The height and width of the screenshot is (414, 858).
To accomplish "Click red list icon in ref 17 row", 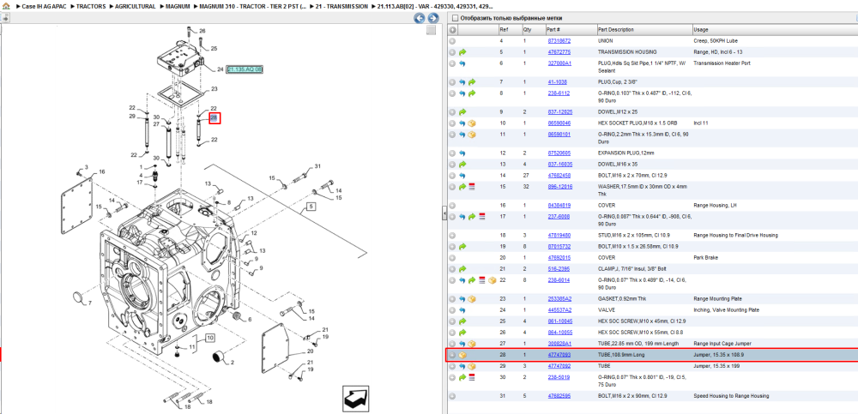I will 481,217.
